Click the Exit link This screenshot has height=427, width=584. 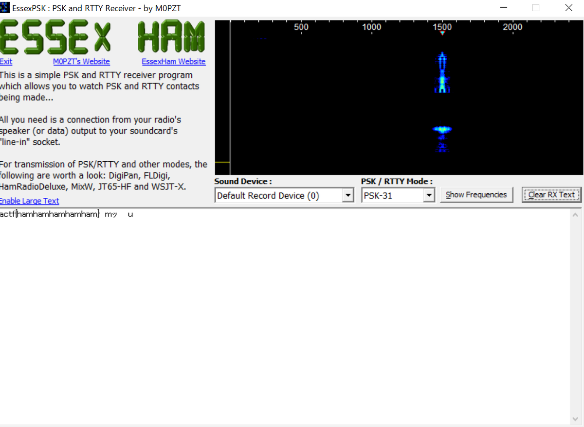(6, 62)
